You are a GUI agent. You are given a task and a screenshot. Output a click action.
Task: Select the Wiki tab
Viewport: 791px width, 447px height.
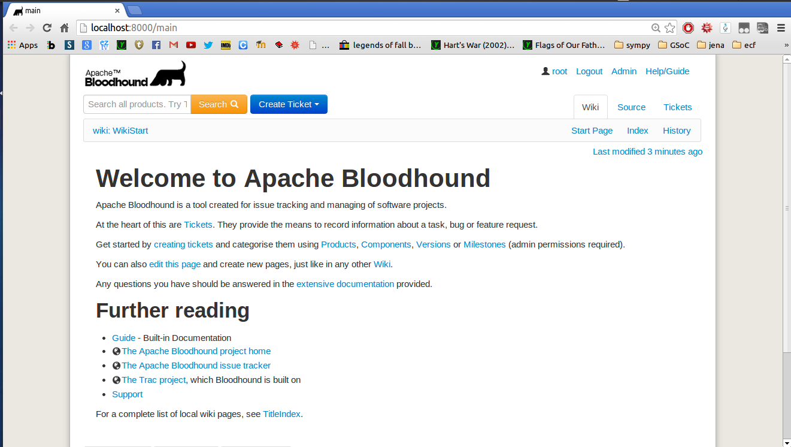[x=590, y=107]
